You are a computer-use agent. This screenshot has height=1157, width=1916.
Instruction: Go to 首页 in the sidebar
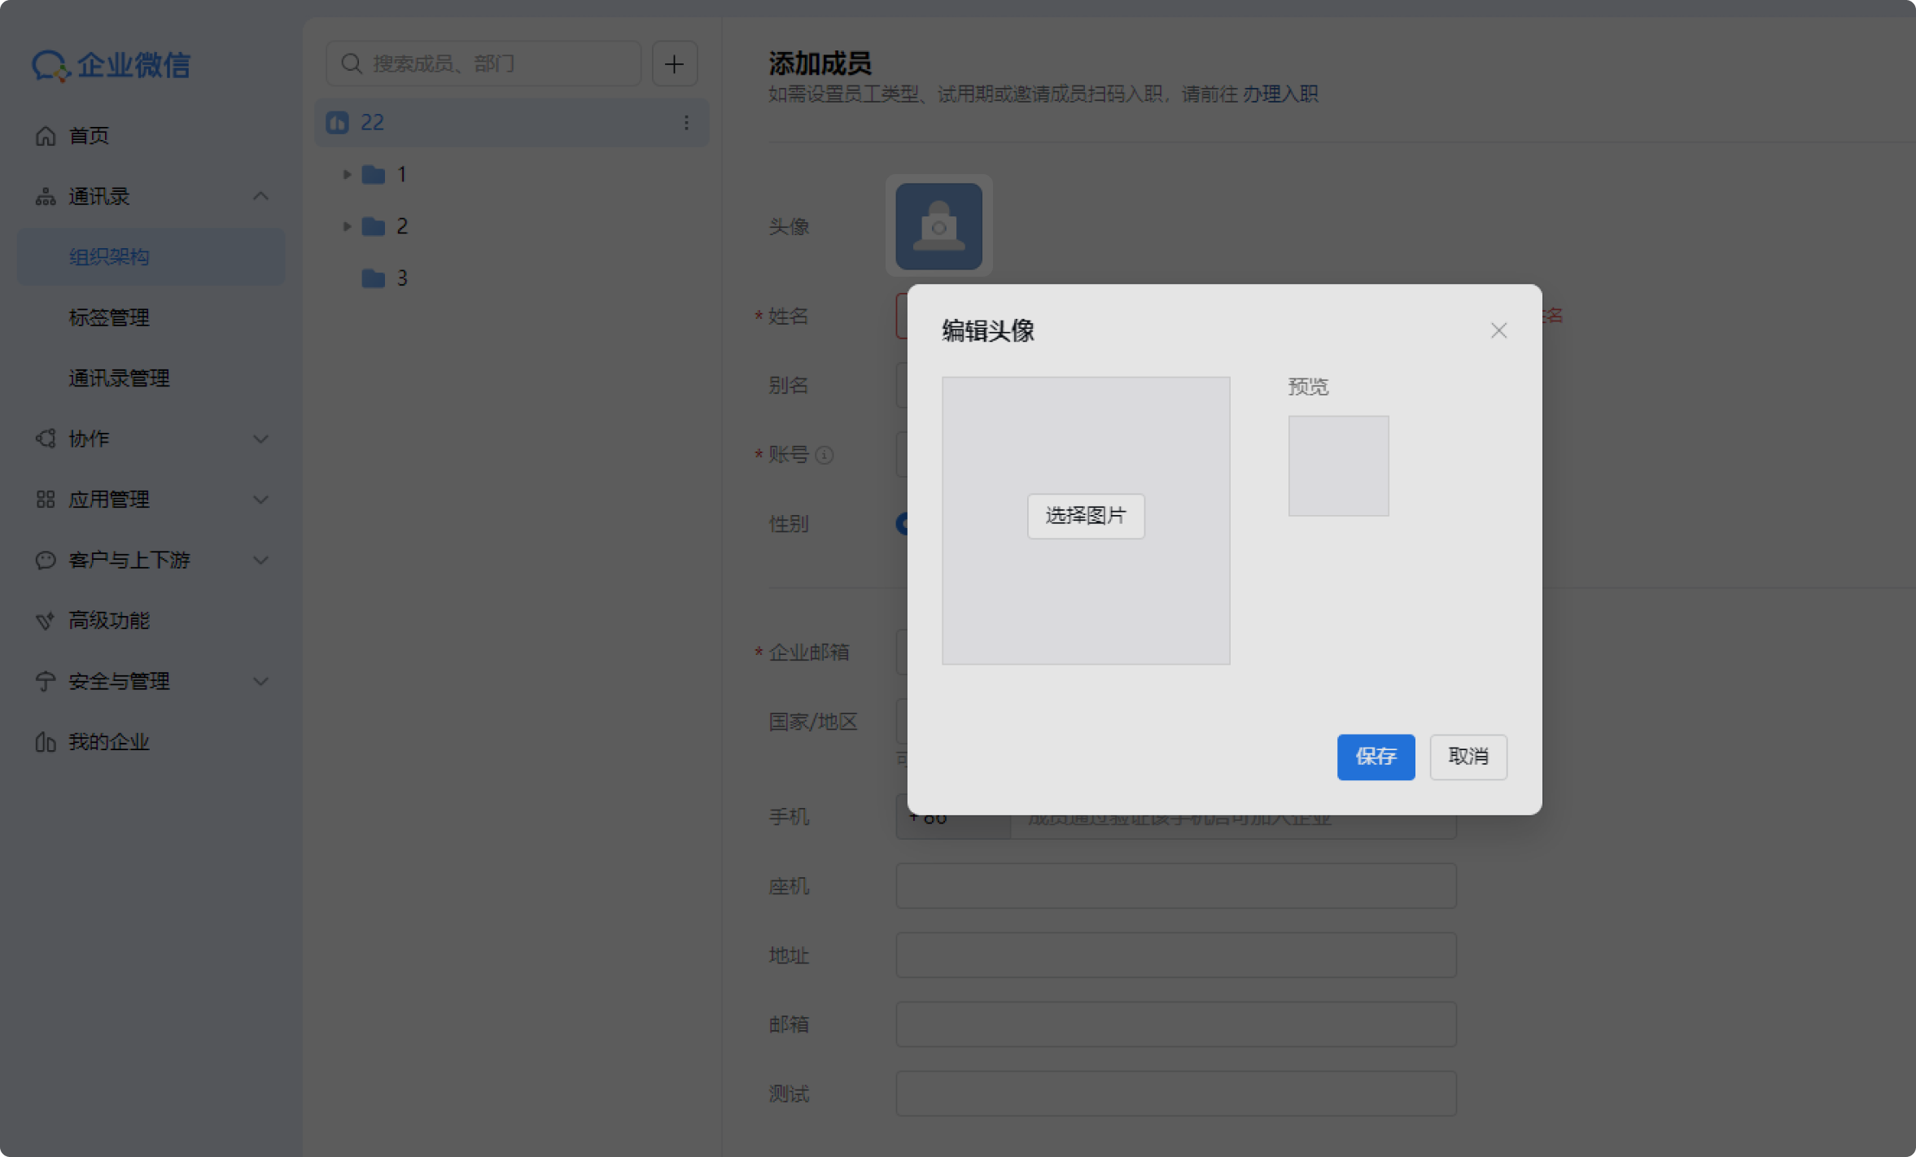(x=151, y=136)
